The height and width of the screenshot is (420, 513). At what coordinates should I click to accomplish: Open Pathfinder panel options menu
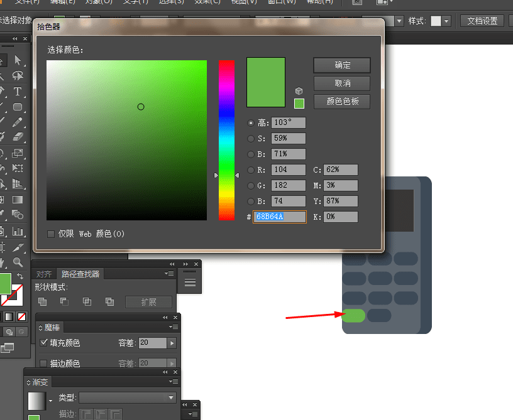tap(169, 273)
